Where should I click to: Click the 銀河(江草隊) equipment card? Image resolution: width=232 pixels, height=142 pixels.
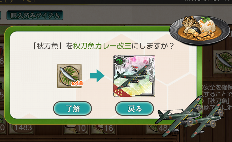coord(134,76)
